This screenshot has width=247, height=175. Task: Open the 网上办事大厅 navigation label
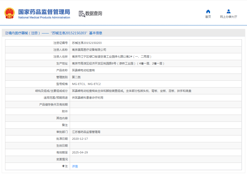click(x=228, y=17)
